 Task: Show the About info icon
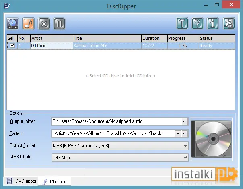pyautogui.click(x=213, y=23)
